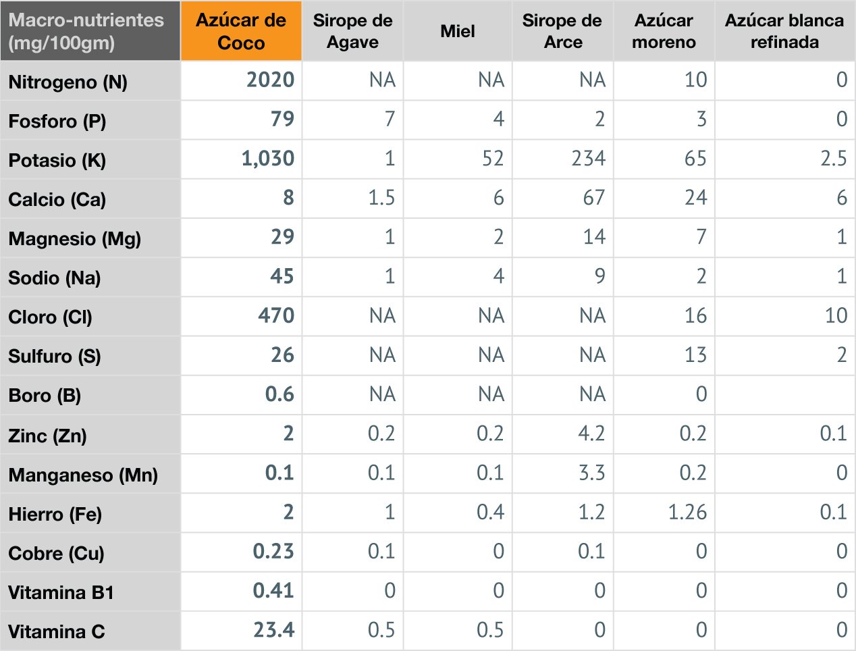Select the 1.26 iron value for Azúcar moreno
This screenshot has width=856, height=651.
pos(687,513)
